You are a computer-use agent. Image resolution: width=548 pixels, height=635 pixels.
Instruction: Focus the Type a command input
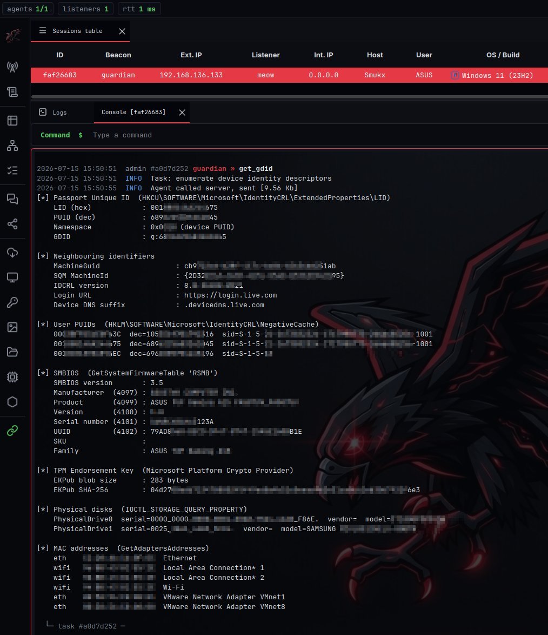click(x=316, y=135)
